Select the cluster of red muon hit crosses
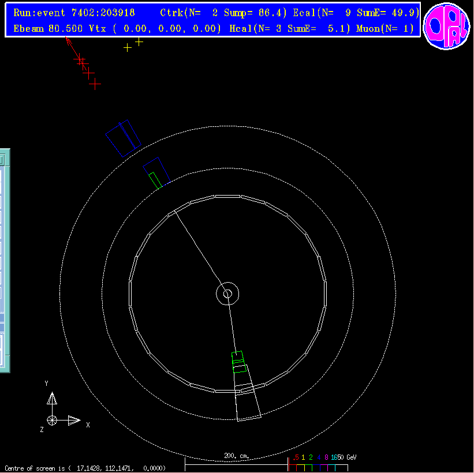This screenshot has height=473, width=474. coord(87,72)
